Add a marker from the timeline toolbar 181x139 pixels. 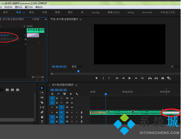71,94
